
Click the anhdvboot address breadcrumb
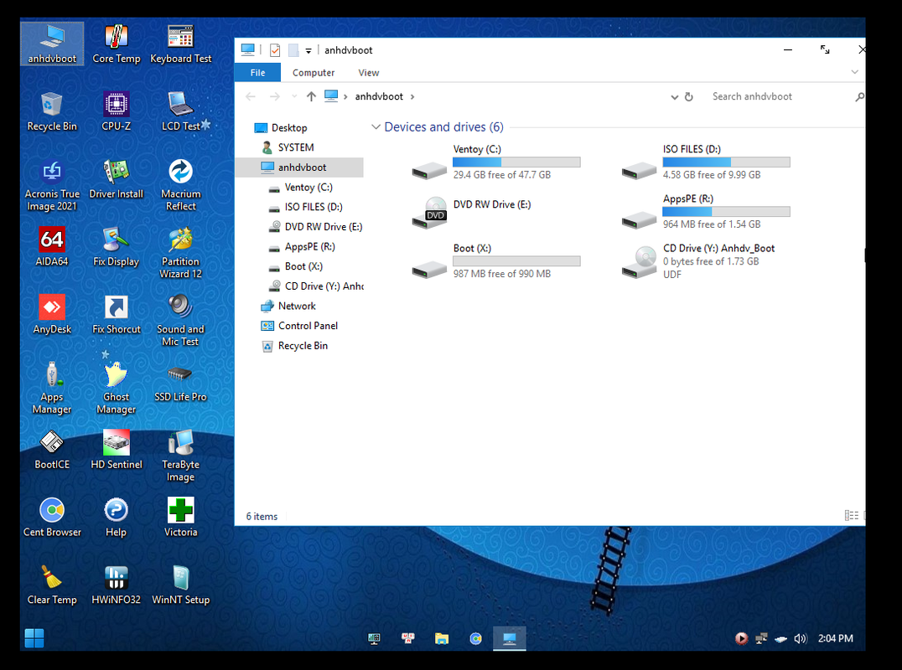(x=379, y=96)
